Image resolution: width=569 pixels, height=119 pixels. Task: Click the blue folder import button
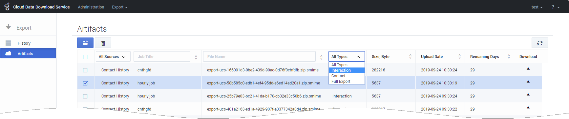85,43
